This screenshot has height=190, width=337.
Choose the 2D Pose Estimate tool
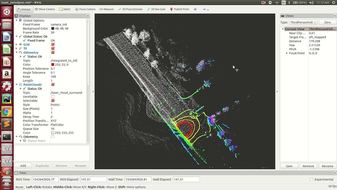[130, 9]
